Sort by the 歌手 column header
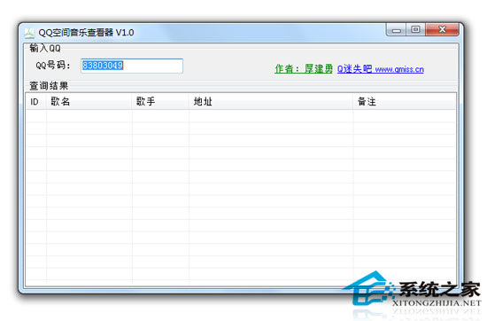The width and height of the screenshot is (487, 321). 160,101
